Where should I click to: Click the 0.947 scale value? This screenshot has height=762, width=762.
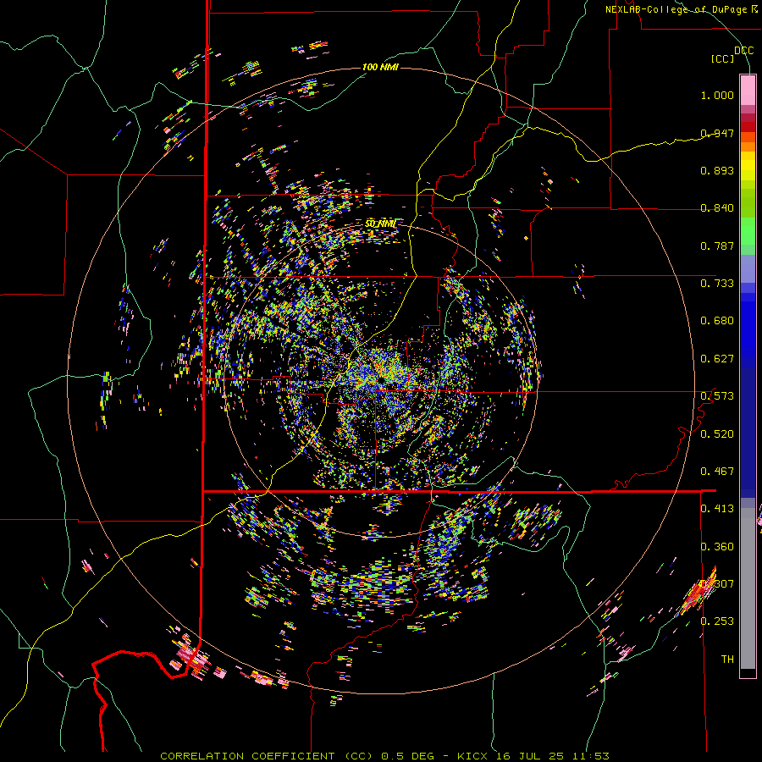pyautogui.click(x=717, y=133)
